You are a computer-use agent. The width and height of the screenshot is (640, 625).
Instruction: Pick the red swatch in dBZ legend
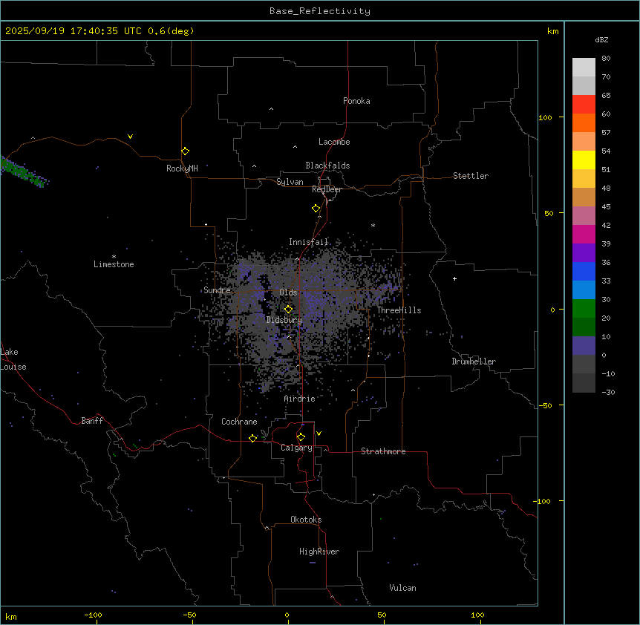[x=584, y=104]
